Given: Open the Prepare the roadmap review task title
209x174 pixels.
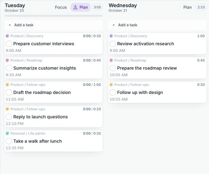Looking at the screenshot, I should (x=147, y=68).
